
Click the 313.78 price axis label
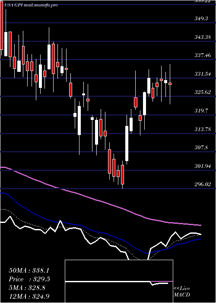203,129
